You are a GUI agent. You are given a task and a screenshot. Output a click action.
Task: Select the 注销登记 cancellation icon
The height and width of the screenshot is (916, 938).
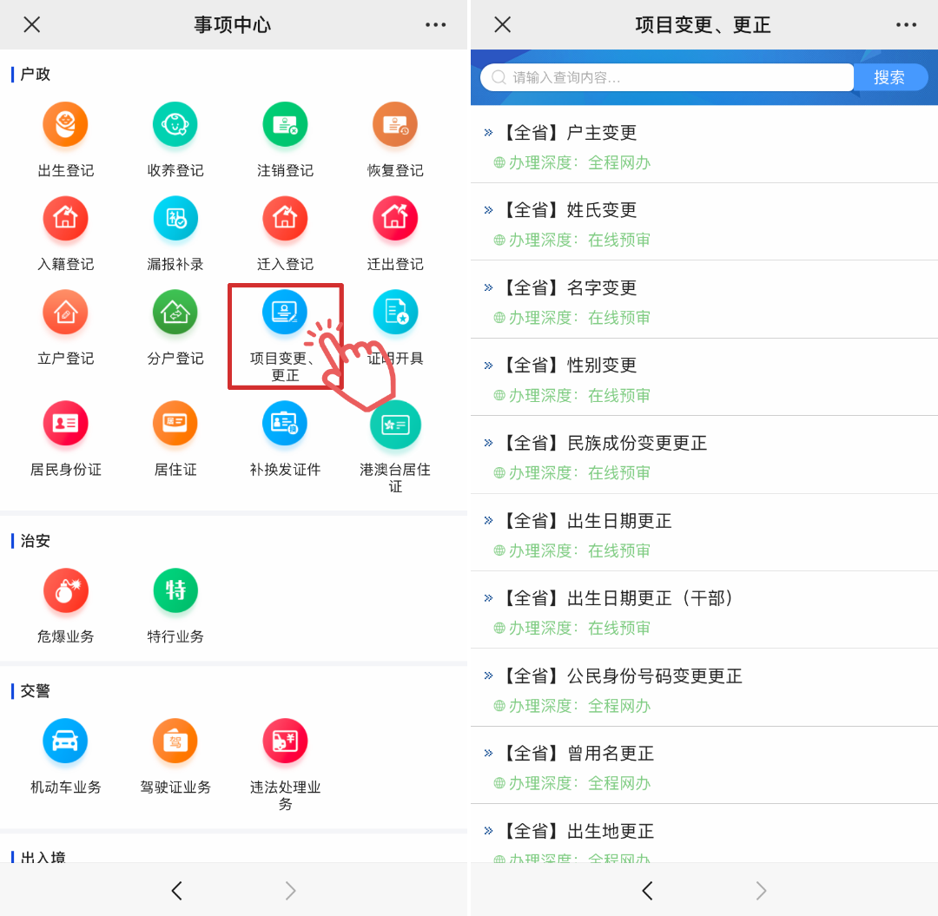point(285,125)
